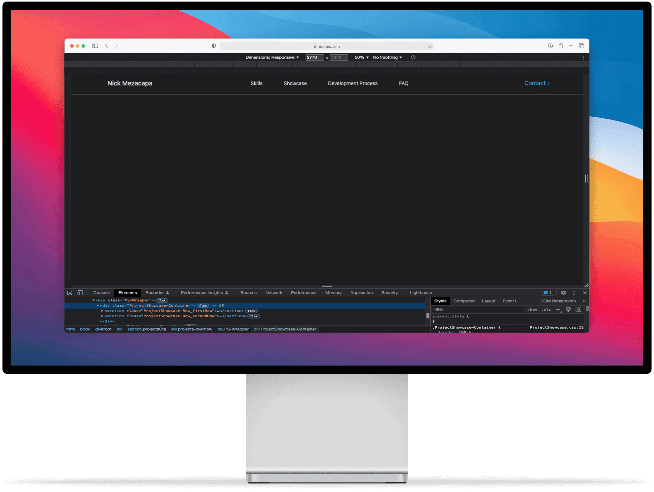Switch to the Network tab

(274, 293)
